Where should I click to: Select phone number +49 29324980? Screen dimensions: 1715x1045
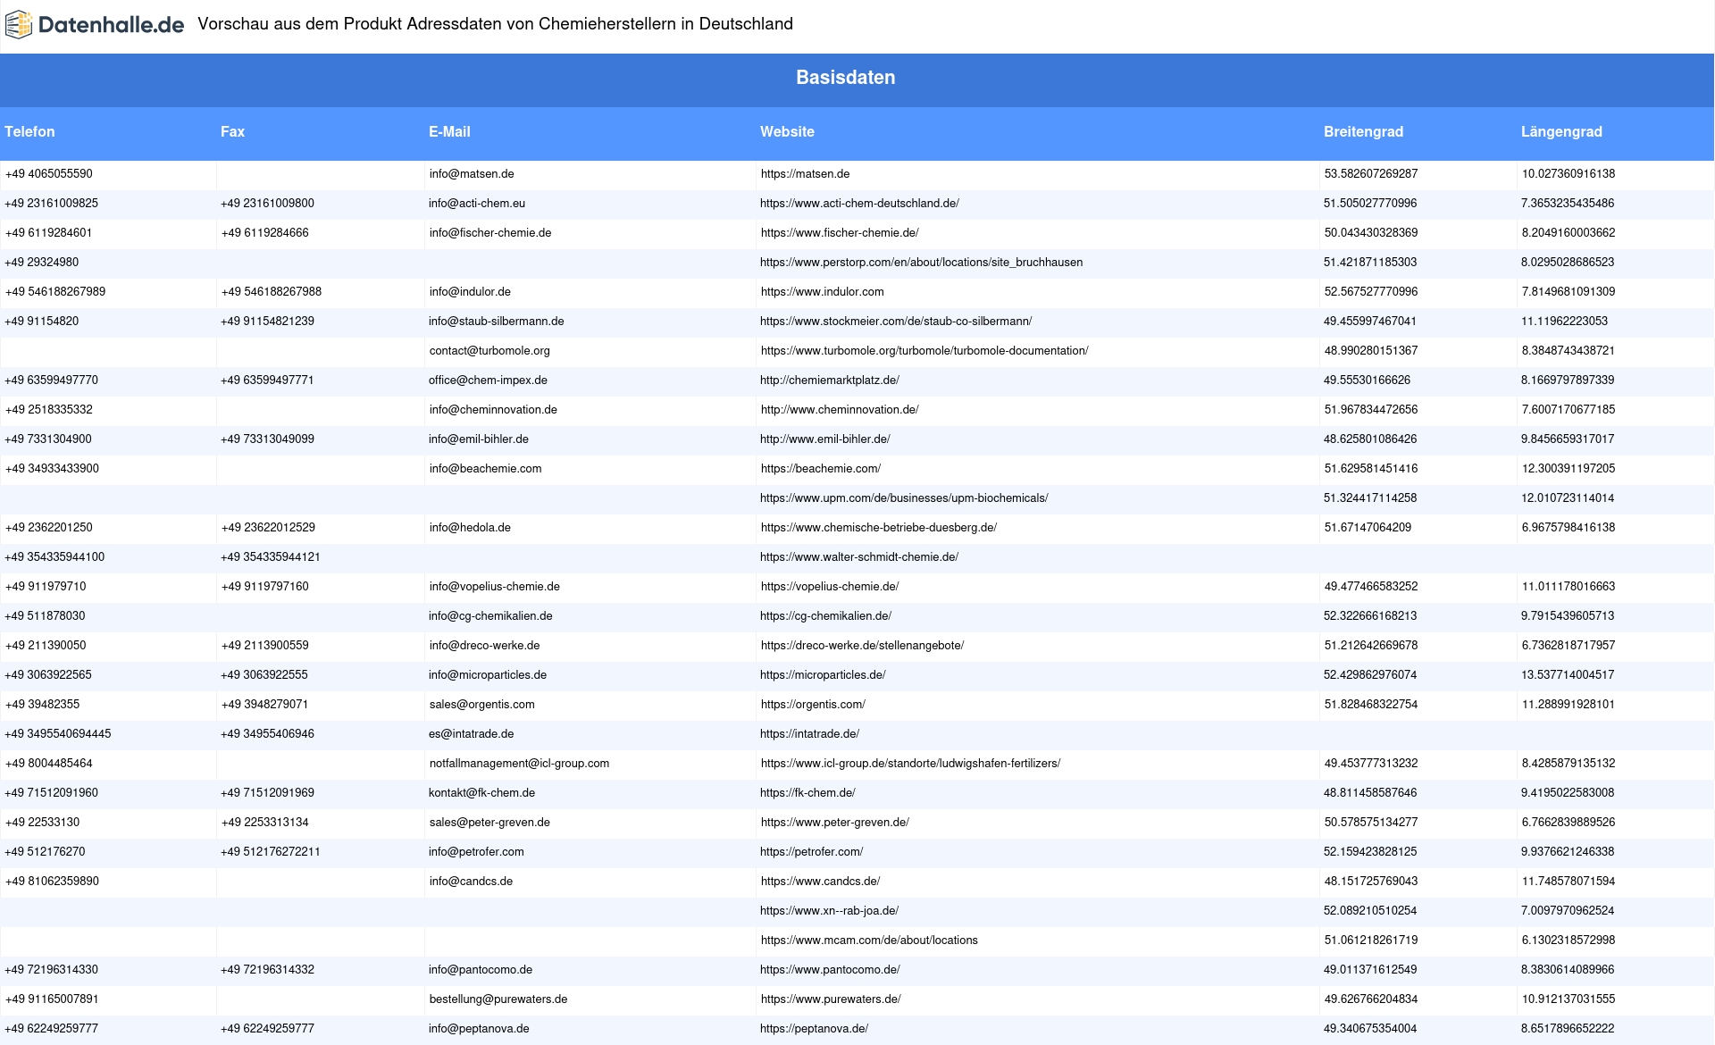click(x=42, y=263)
